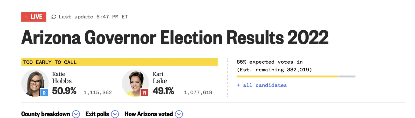Show all candidates link
Screen dimensions: 415x118
(262, 85)
